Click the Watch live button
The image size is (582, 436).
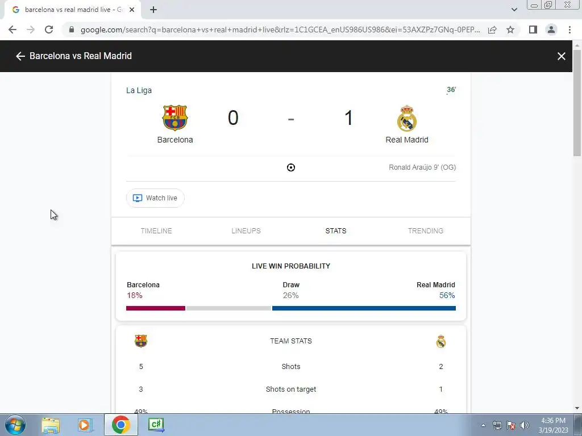155,198
